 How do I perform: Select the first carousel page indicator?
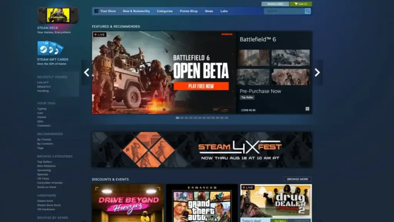[177, 118]
